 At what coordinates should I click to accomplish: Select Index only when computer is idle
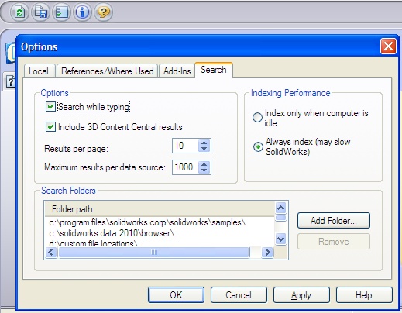point(257,118)
